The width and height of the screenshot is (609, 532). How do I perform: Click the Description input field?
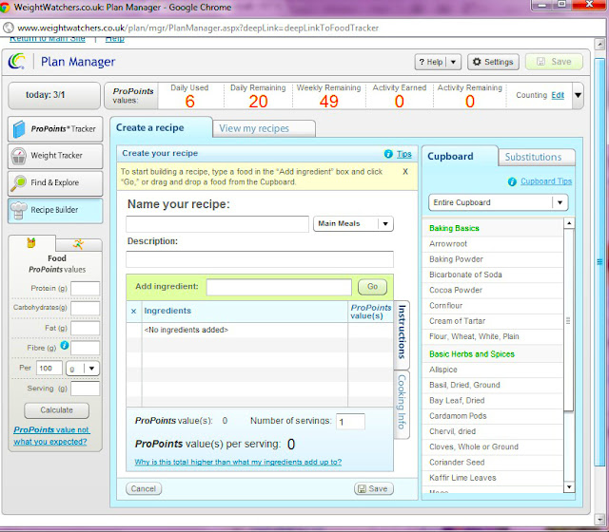click(x=260, y=259)
